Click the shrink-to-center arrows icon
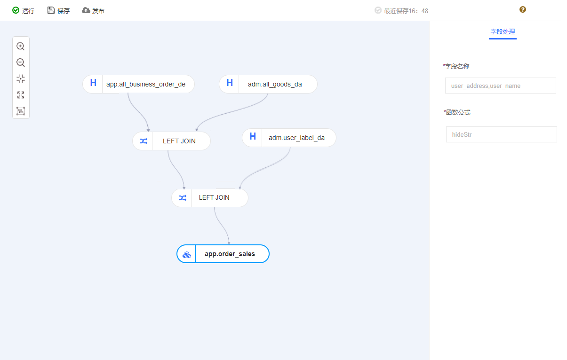The image size is (567, 360). [20, 78]
